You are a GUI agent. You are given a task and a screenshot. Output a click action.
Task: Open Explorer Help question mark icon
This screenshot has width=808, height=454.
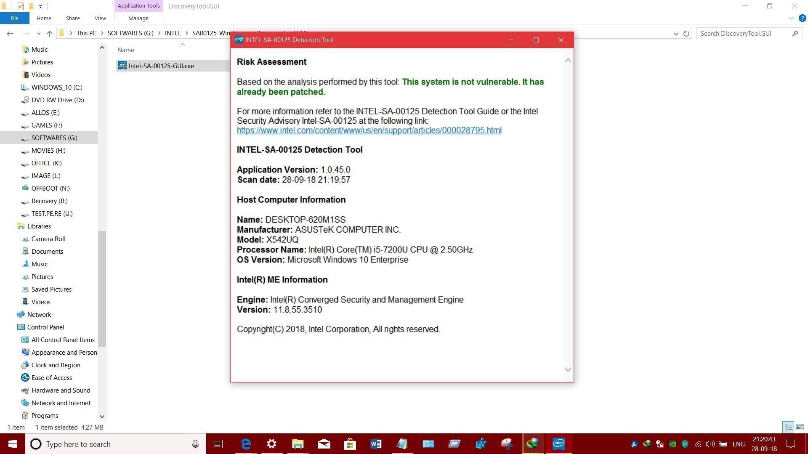802,18
